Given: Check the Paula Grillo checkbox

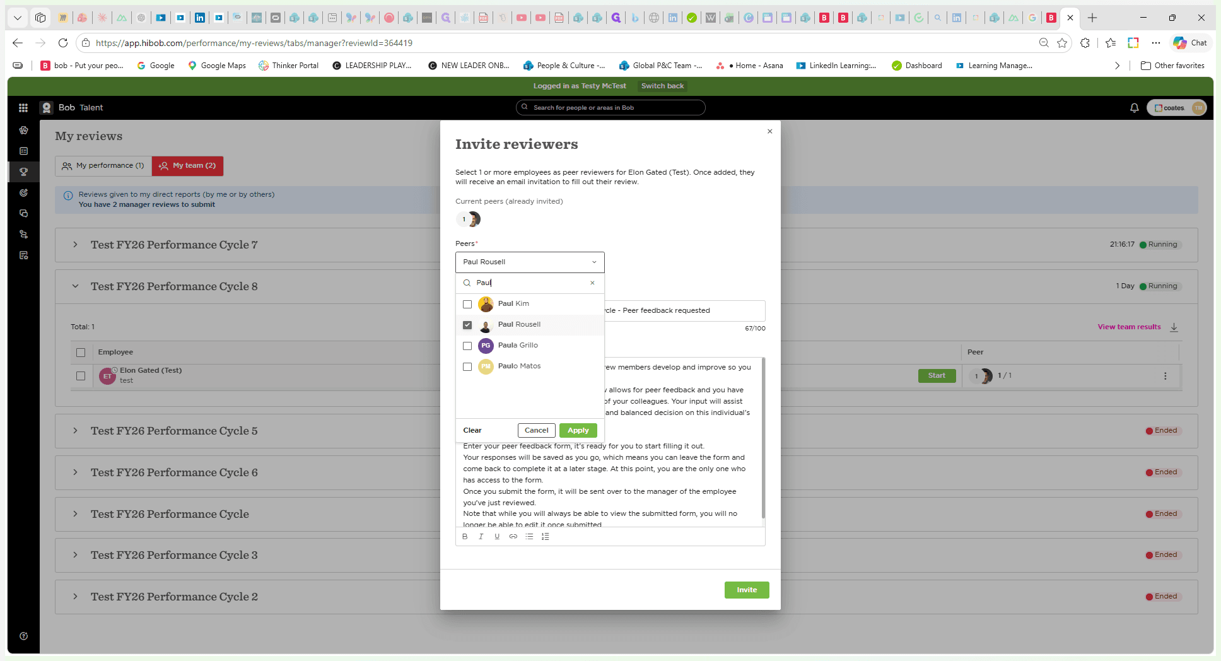Looking at the screenshot, I should pyautogui.click(x=467, y=346).
